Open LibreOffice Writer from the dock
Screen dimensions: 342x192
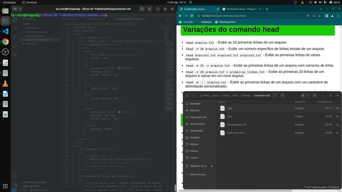click(x=5, y=94)
